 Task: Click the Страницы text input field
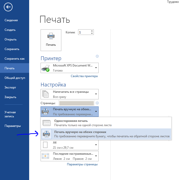[x=76, y=103]
